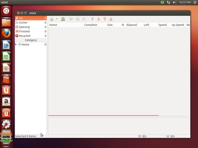Click the orange move down arrow

pyautogui.click(x=98, y=19)
